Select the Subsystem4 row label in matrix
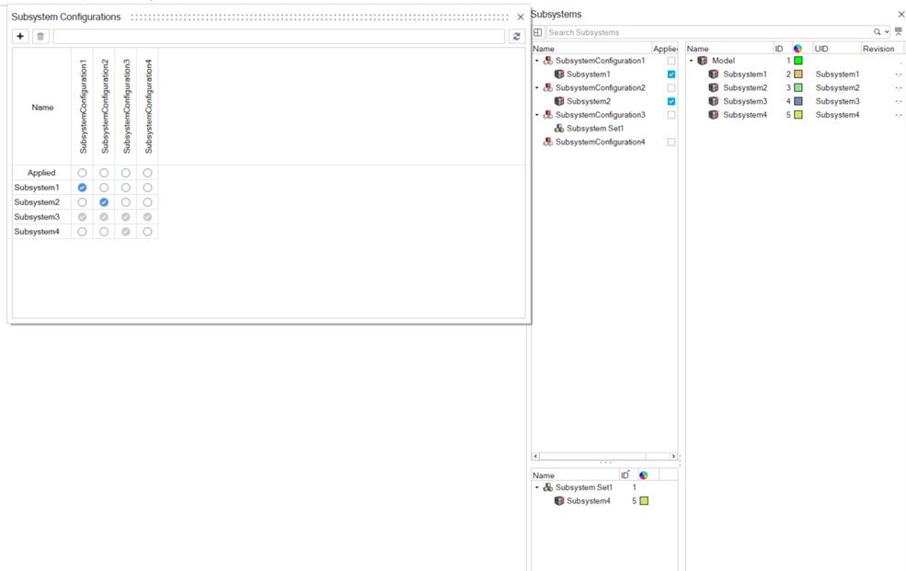The width and height of the screenshot is (906, 571). [x=37, y=232]
